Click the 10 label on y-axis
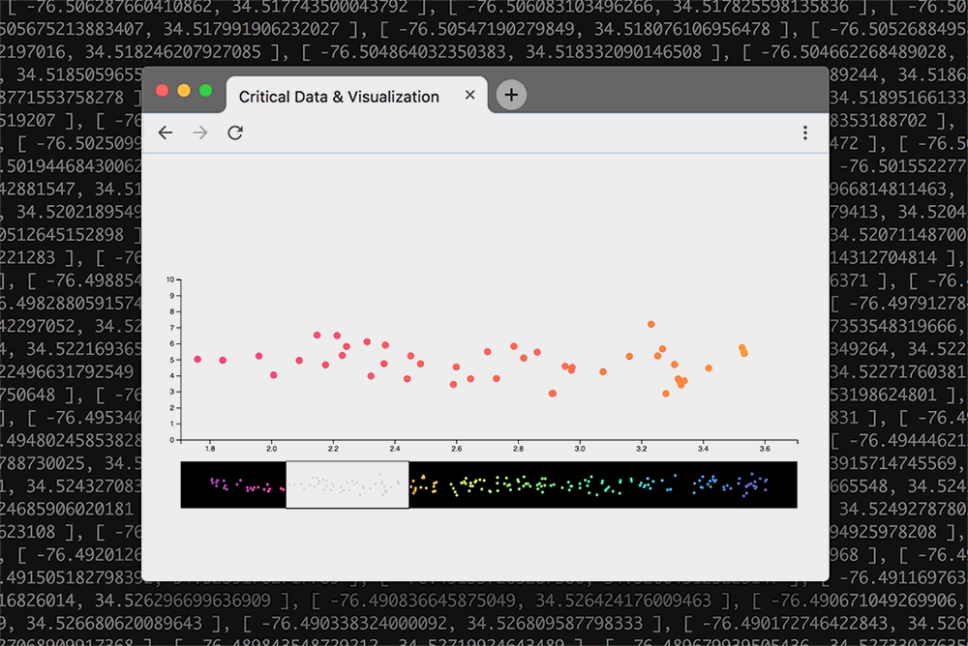The image size is (968, 646). pyautogui.click(x=170, y=279)
